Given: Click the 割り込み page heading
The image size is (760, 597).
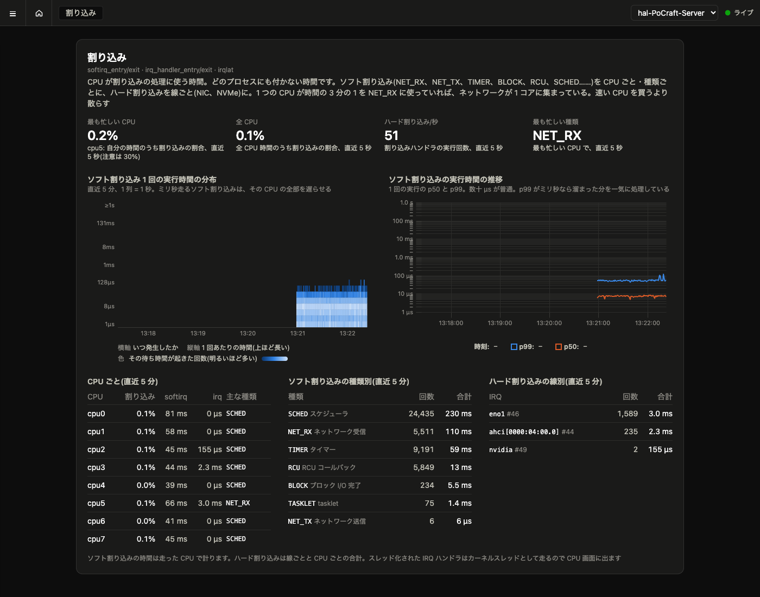Looking at the screenshot, I should [x=107, y=58].
